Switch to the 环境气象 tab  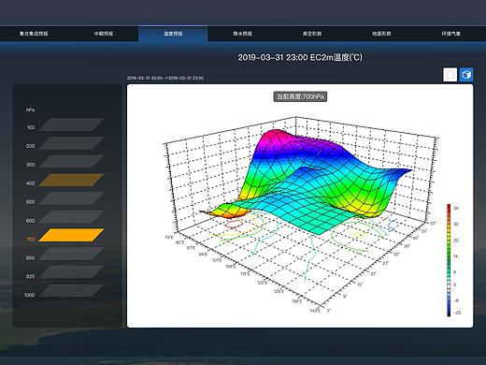tap(451, 34)
